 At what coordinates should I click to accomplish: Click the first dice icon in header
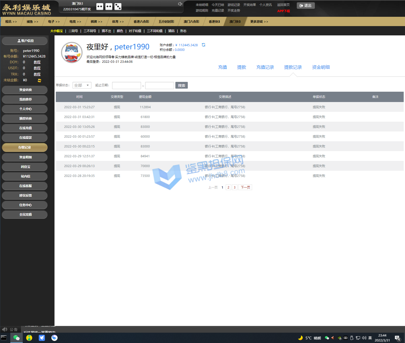(x=100, y=7)
